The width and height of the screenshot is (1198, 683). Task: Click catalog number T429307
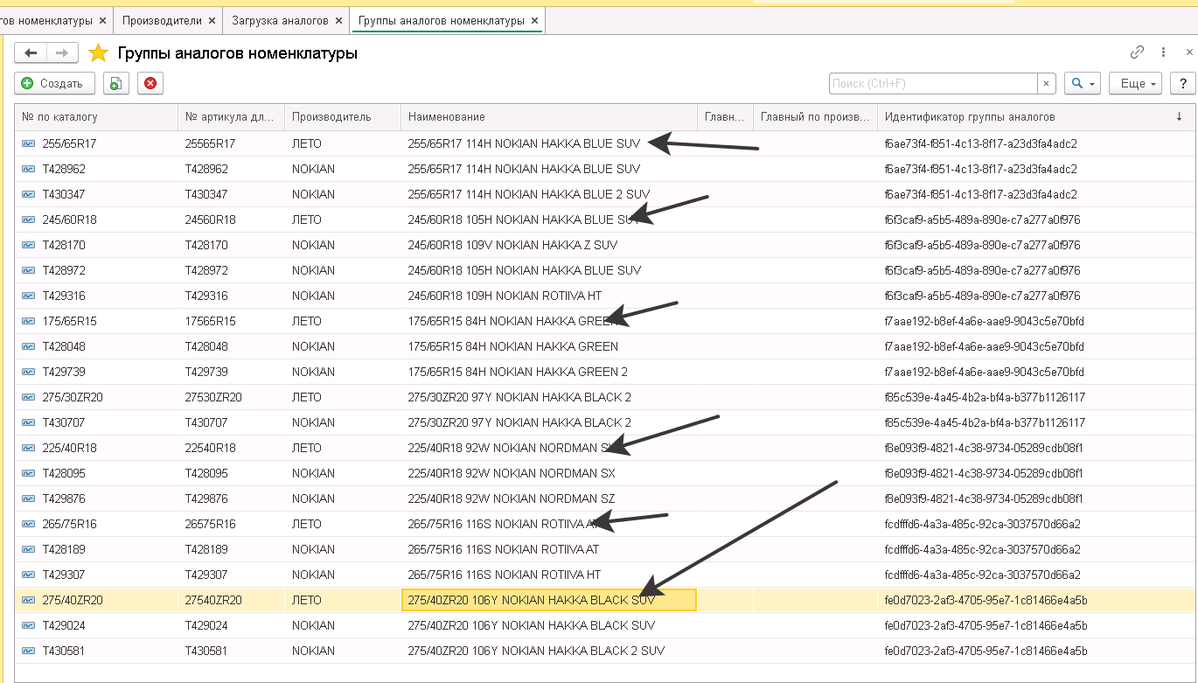coord(64,575)
